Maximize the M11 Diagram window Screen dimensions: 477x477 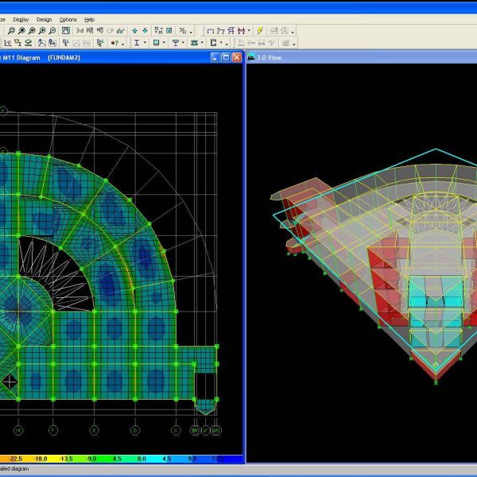pyautogui.click(x=225, y=57)
